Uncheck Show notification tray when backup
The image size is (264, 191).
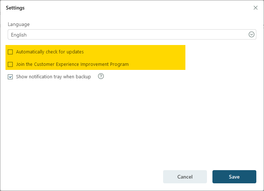pos(10,77)
